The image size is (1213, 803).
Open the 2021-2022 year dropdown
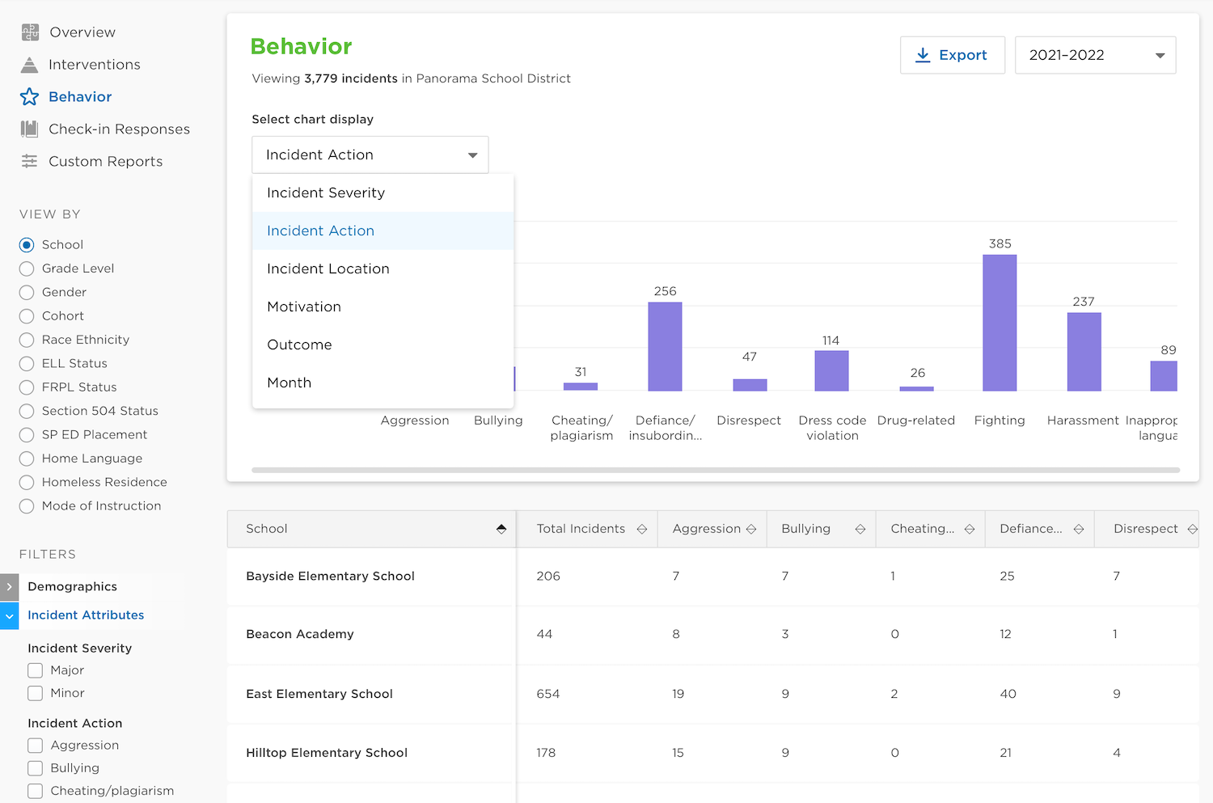pos(1095,55)
